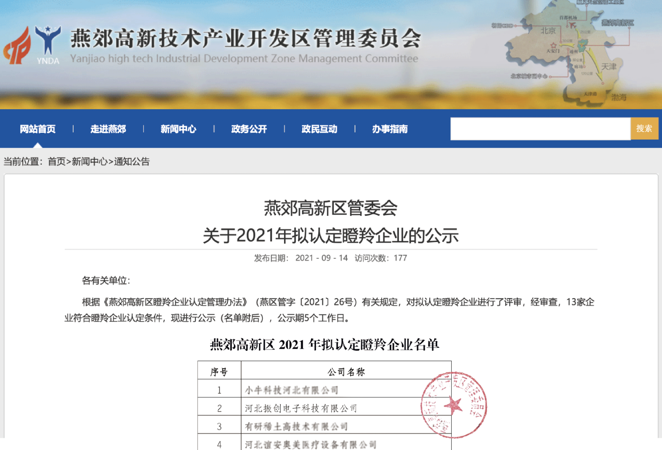
Task: Click the red official seal stamp
Action: [454, 405]
